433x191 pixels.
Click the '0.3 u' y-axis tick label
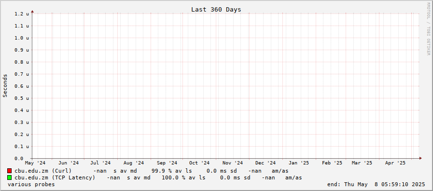click(x=22, y=123)
